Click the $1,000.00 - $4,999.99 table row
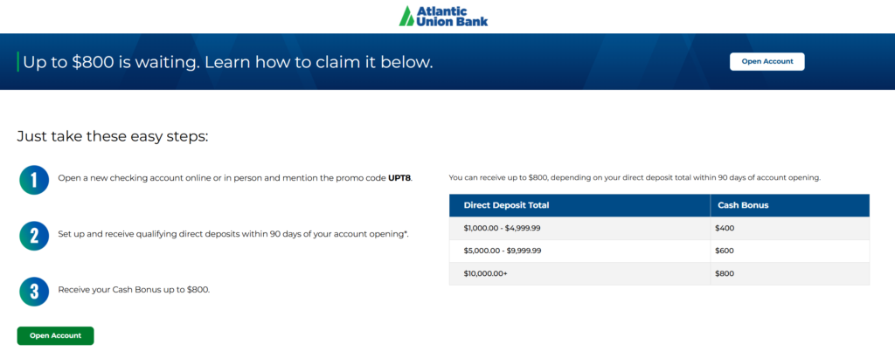Viewport: 895px width, 351px height. point(659,228)
